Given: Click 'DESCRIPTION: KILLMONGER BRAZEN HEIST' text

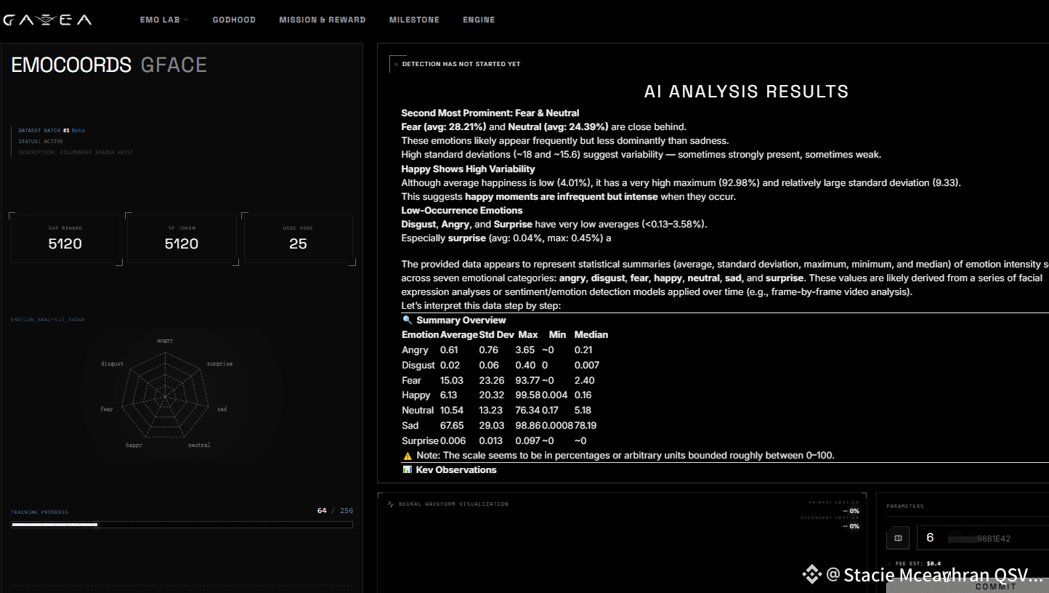Looking at the screenshot, I should (x=76, y=152).
